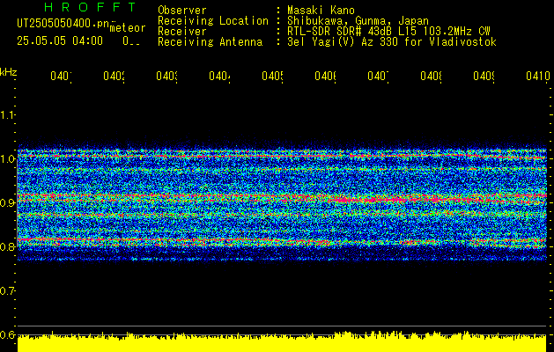Click the 'meteor' label under the file name
The width and height of the screenshot is (554, 352).
coord(127,27)
